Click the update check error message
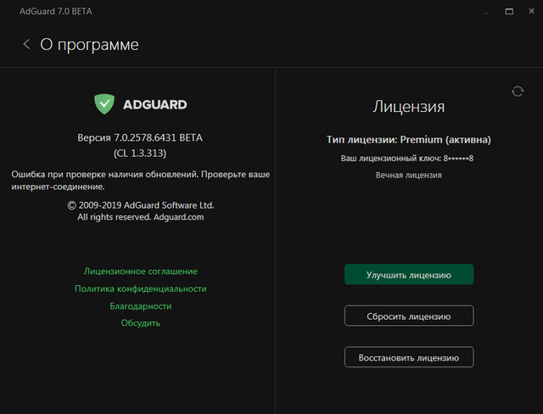Screen dimensions: 543x414 [140, 180]
